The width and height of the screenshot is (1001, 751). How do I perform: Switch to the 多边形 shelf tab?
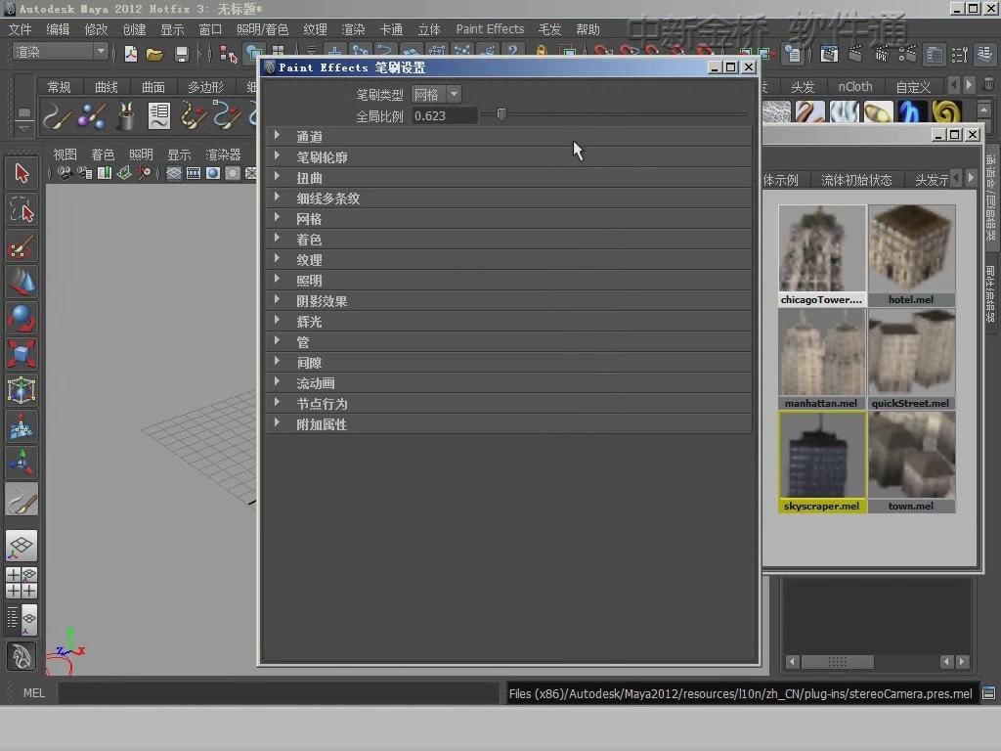[205, 87]
